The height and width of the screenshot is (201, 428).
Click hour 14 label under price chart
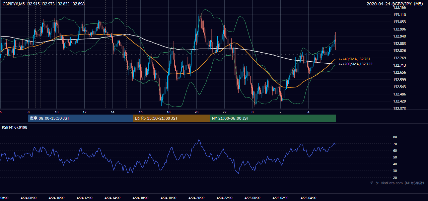113,112
